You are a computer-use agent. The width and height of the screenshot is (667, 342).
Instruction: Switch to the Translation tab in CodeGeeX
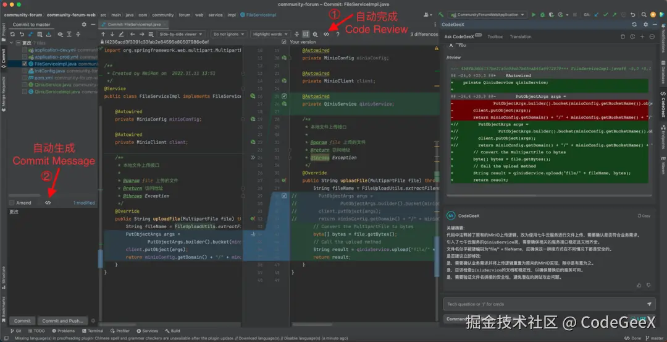click(520, 36)
